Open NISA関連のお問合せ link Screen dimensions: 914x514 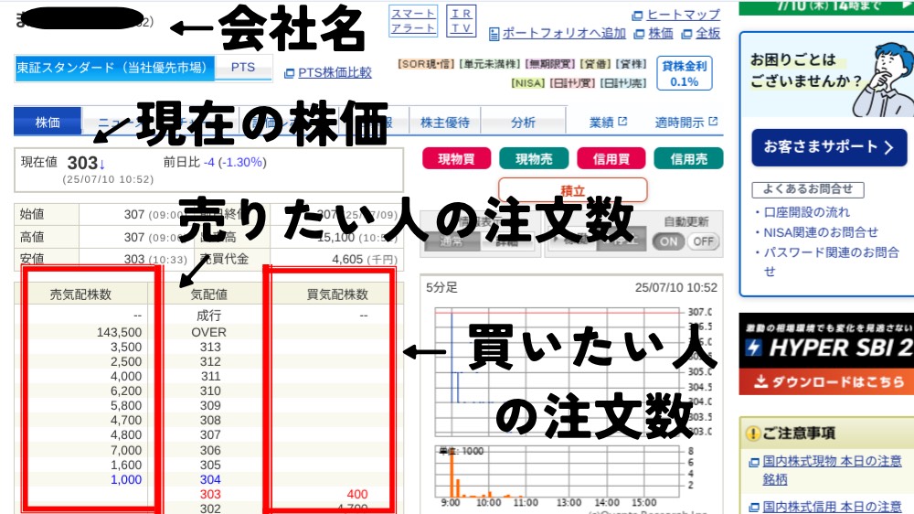pyautogui.click(x=821, y=232)
